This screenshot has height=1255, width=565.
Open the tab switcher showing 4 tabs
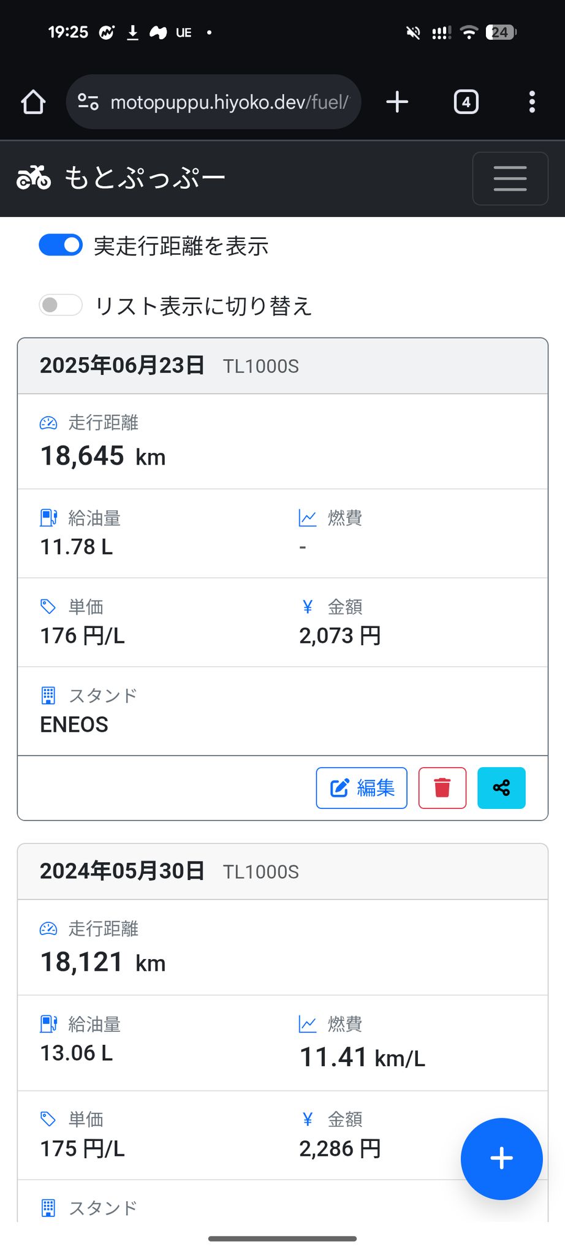tap(466, 102)
